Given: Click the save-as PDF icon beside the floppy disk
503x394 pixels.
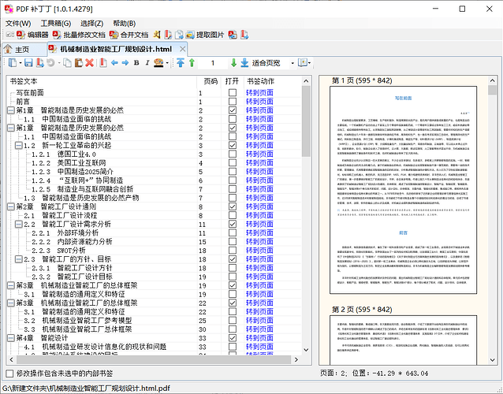Looking at the screenshot, I should click(39, 62).
